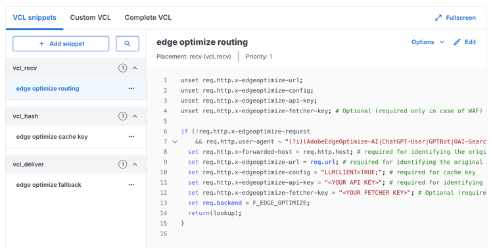Click the Edit button
Viewport: 493px width, 248px height.
[x=465, y=42]
